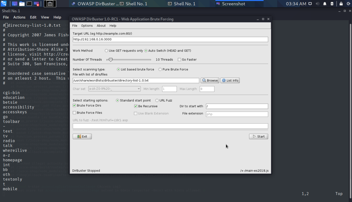Toggle Use Blank Extension checkbox
The image size is (352, 202).
click(x=136, y=114)
